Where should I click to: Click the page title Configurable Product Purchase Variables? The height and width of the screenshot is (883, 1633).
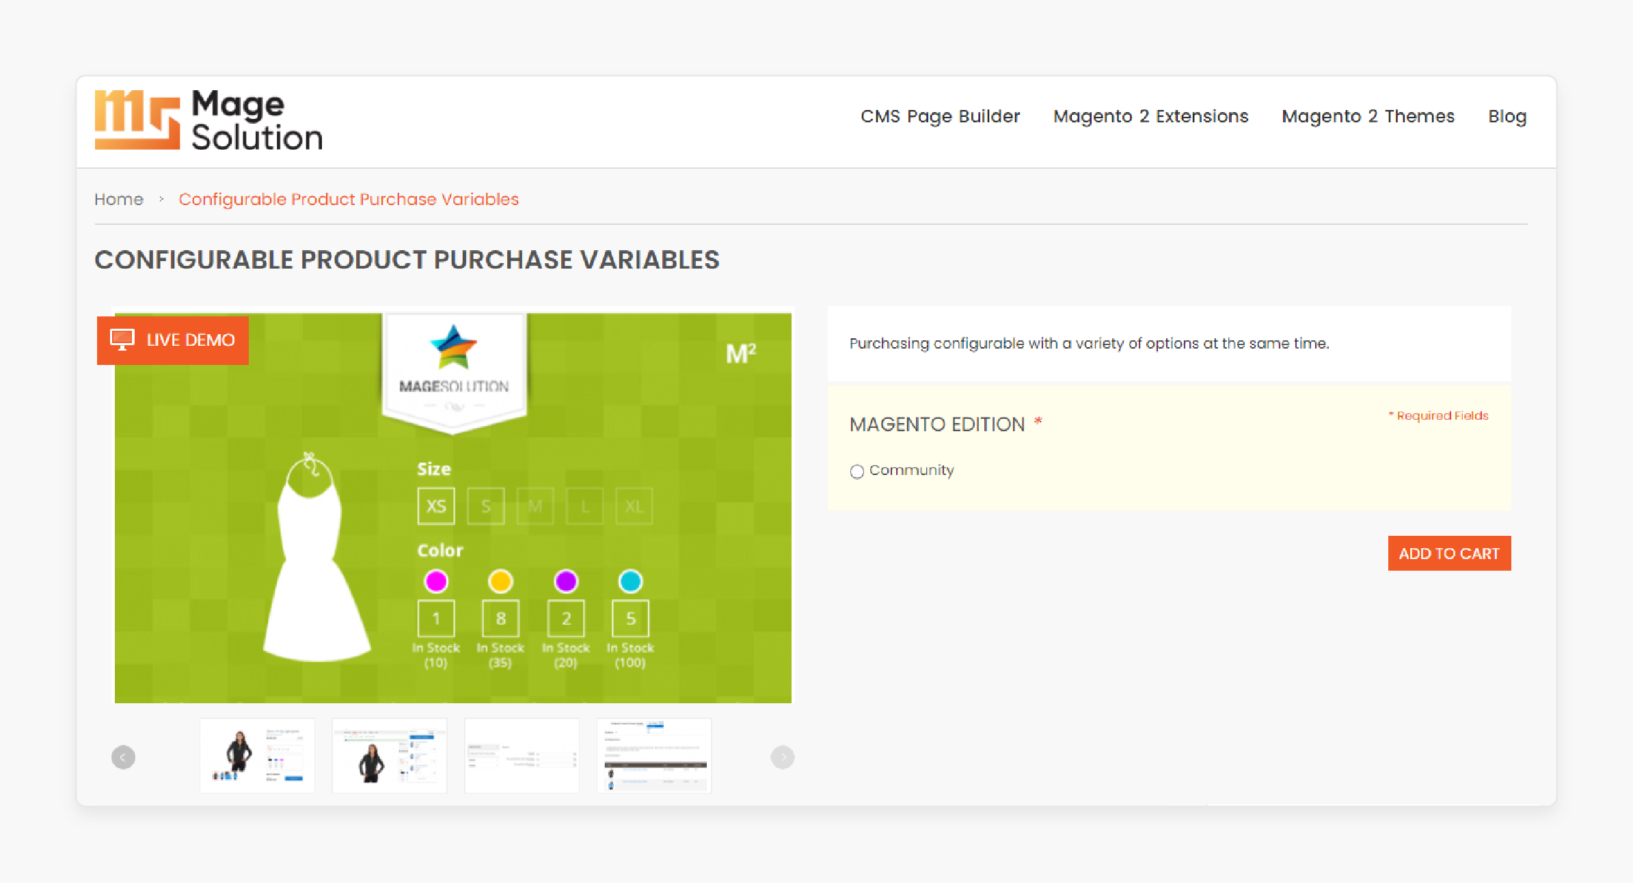[x=407, y=260]
